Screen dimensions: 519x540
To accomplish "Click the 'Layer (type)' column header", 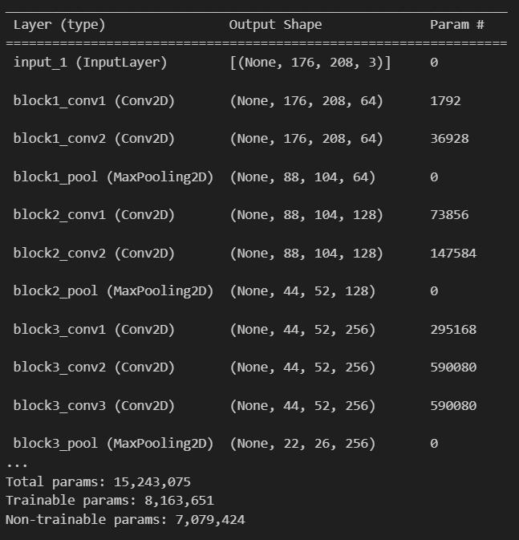I will 59,25.
